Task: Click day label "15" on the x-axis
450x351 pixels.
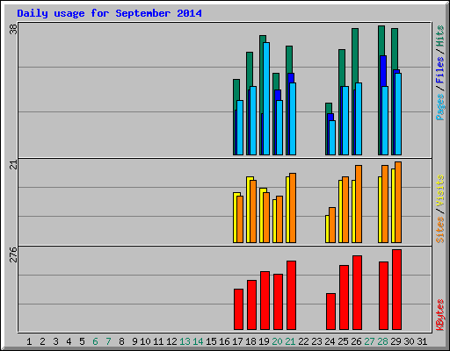Action: coord(211,341)
